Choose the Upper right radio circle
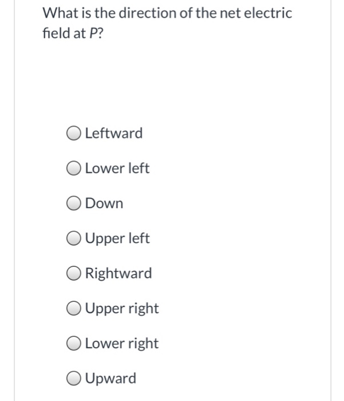This screenshot has width=344, height=401. coord(74,308)
